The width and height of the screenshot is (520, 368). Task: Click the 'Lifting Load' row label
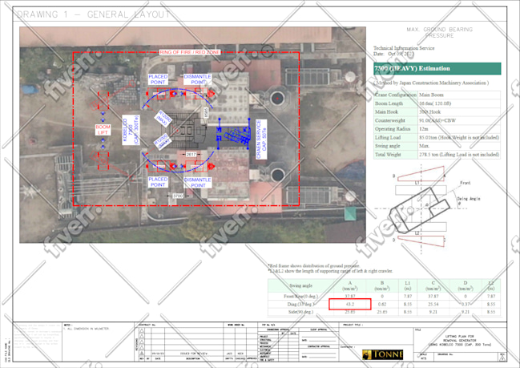388,137
